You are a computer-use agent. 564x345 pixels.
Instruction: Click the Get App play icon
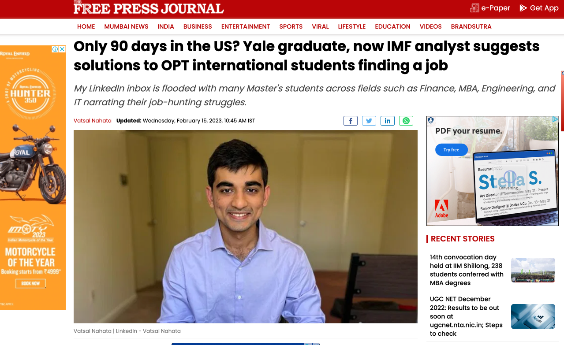523,8
